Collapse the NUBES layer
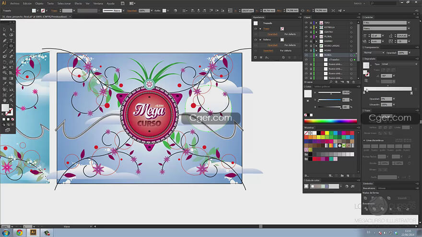 (x=316, y=55)
